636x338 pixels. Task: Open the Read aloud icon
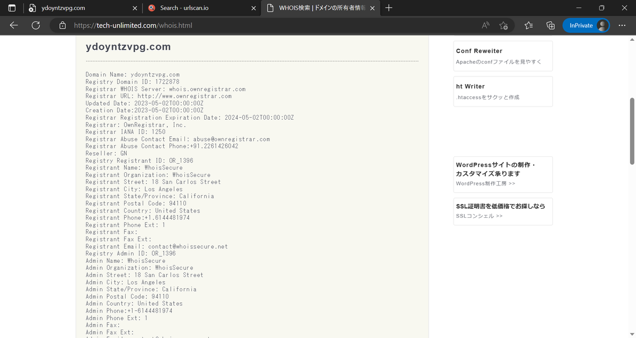point(485,25)
